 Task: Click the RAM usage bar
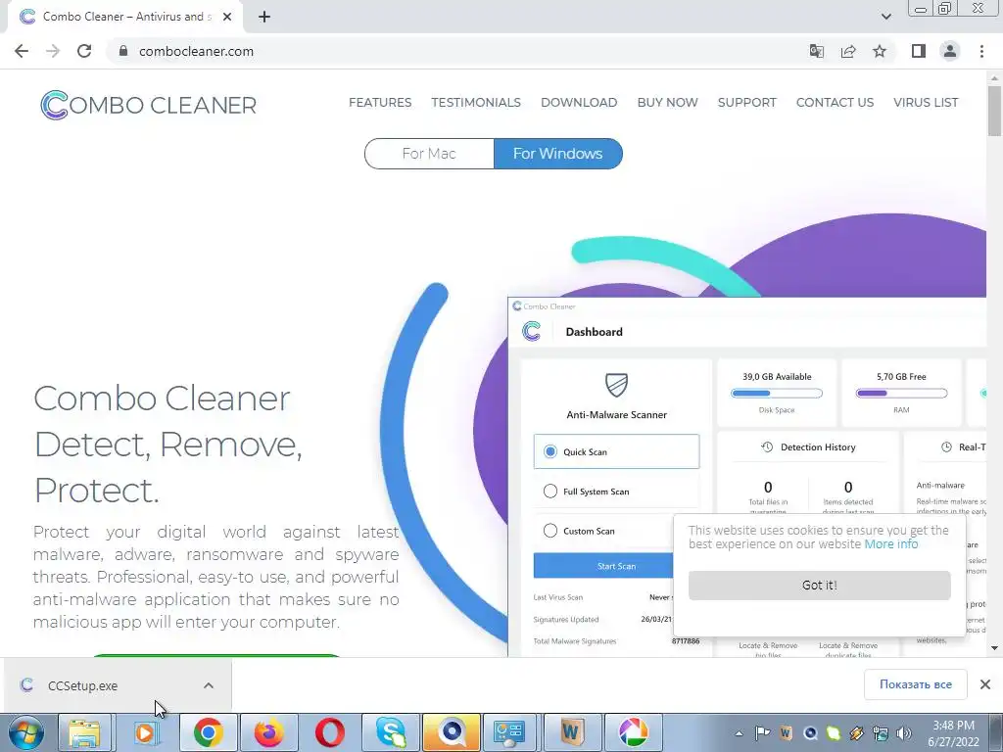tap(901, 394)
